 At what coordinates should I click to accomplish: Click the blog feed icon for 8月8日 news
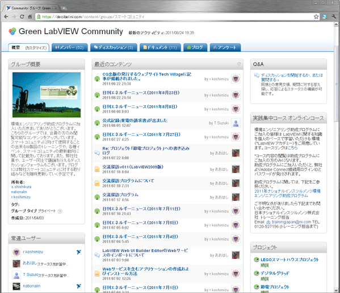coord(97,109)
